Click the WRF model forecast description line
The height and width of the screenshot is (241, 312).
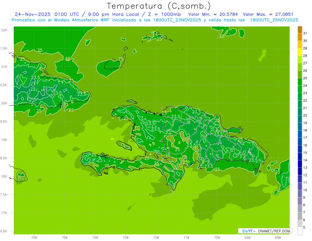click(155, 20)
